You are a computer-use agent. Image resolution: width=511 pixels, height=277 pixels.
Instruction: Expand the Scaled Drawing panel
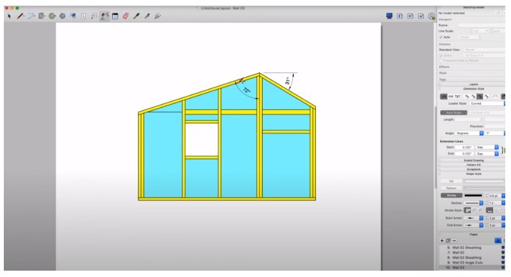(473, 161)
